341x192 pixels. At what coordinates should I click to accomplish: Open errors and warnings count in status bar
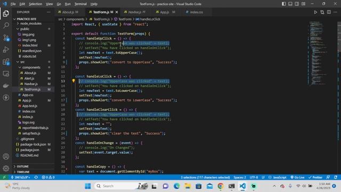click(48, 177)
